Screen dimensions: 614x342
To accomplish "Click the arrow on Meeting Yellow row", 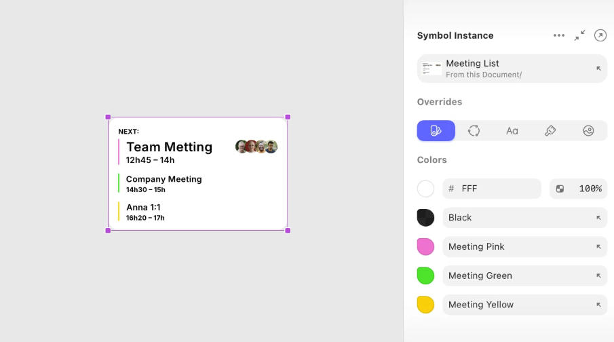I will click(598, 305).
